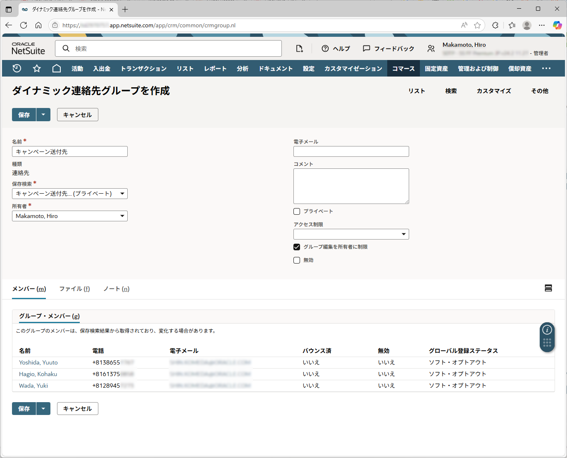Open the user role icon beside Makamoto, Hiro
567x458 pixels.
[431, 49]
